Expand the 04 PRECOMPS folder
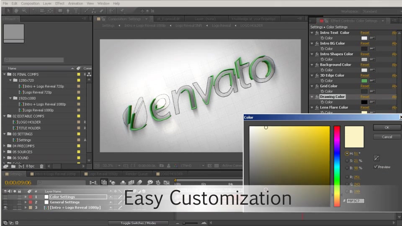Viewport: 402px width, 226px height. [x=4, y=146]
